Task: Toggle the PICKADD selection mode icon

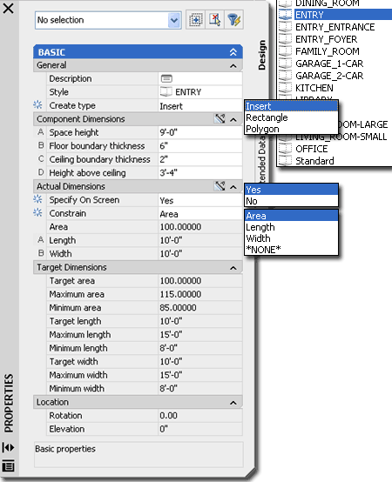Action: pos(195,20)
